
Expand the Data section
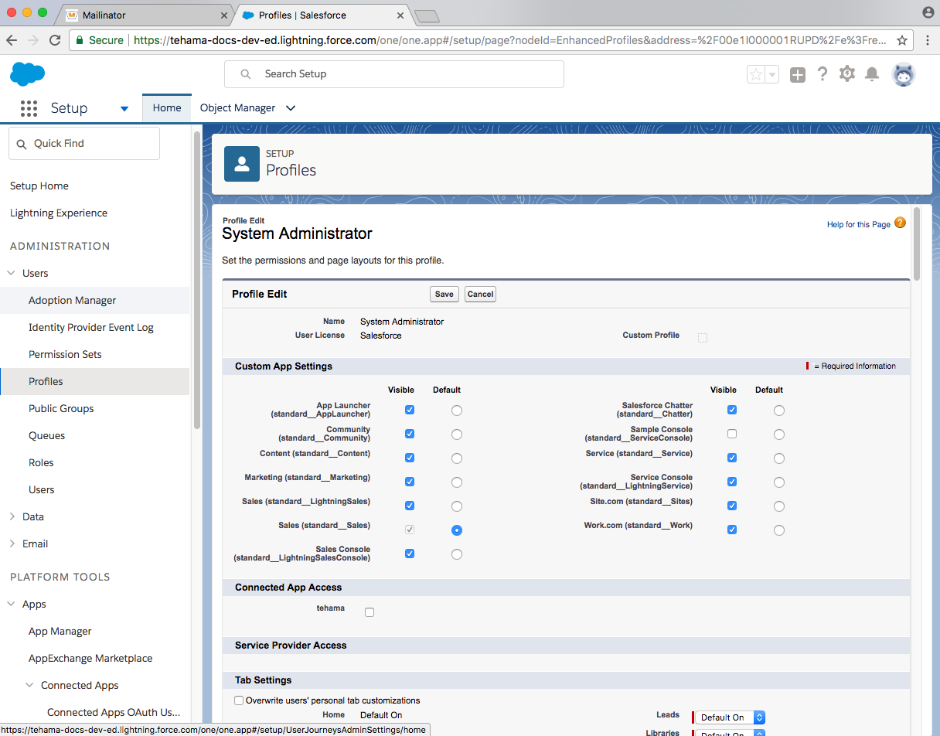(x=12, y=516)
